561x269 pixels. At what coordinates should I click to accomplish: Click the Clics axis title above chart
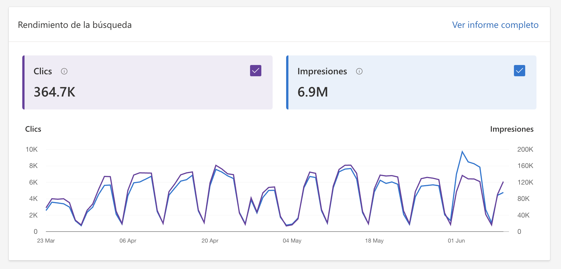click(x=33, y=129)
